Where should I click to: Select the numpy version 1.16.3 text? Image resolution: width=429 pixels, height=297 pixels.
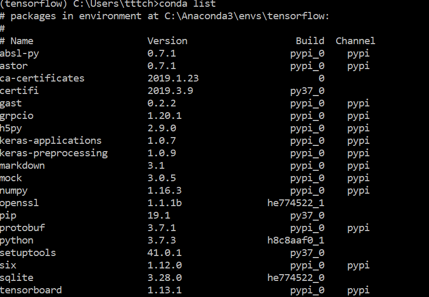click(164, 190)
